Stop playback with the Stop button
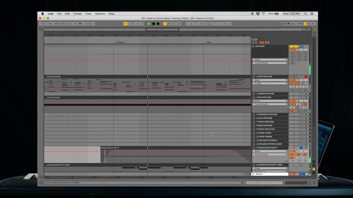The height and width of the screenshot is (198, 353). [153, 24]
